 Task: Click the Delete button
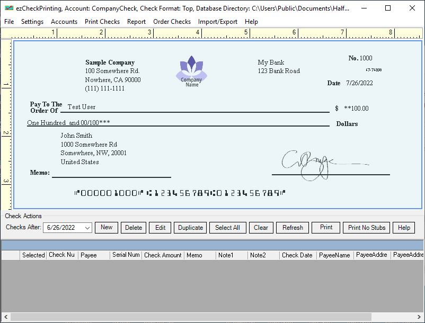(x=134, y=228)
